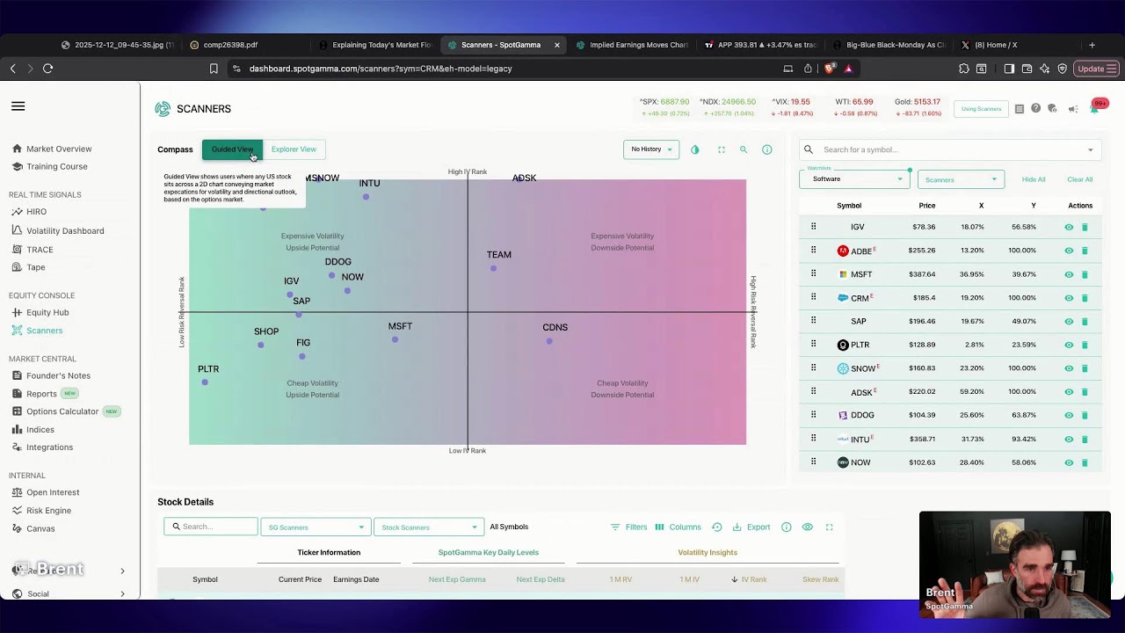Open Columns chooser in Stock Details
This screenshot has width=1125, height=633.
(678, 527)
